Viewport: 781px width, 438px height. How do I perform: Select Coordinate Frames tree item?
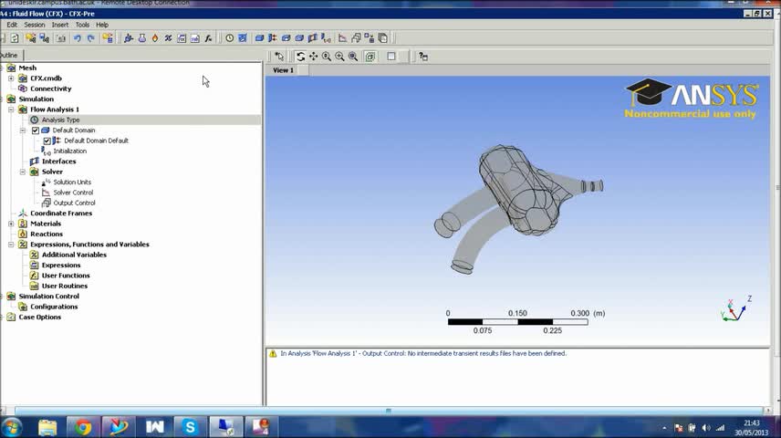pos(61,214)
